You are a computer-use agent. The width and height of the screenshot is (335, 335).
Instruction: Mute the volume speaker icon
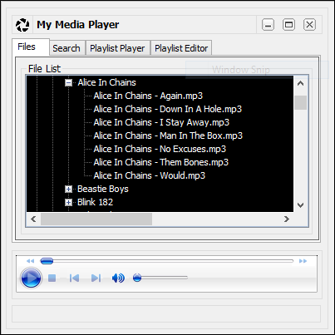point(118,278)
